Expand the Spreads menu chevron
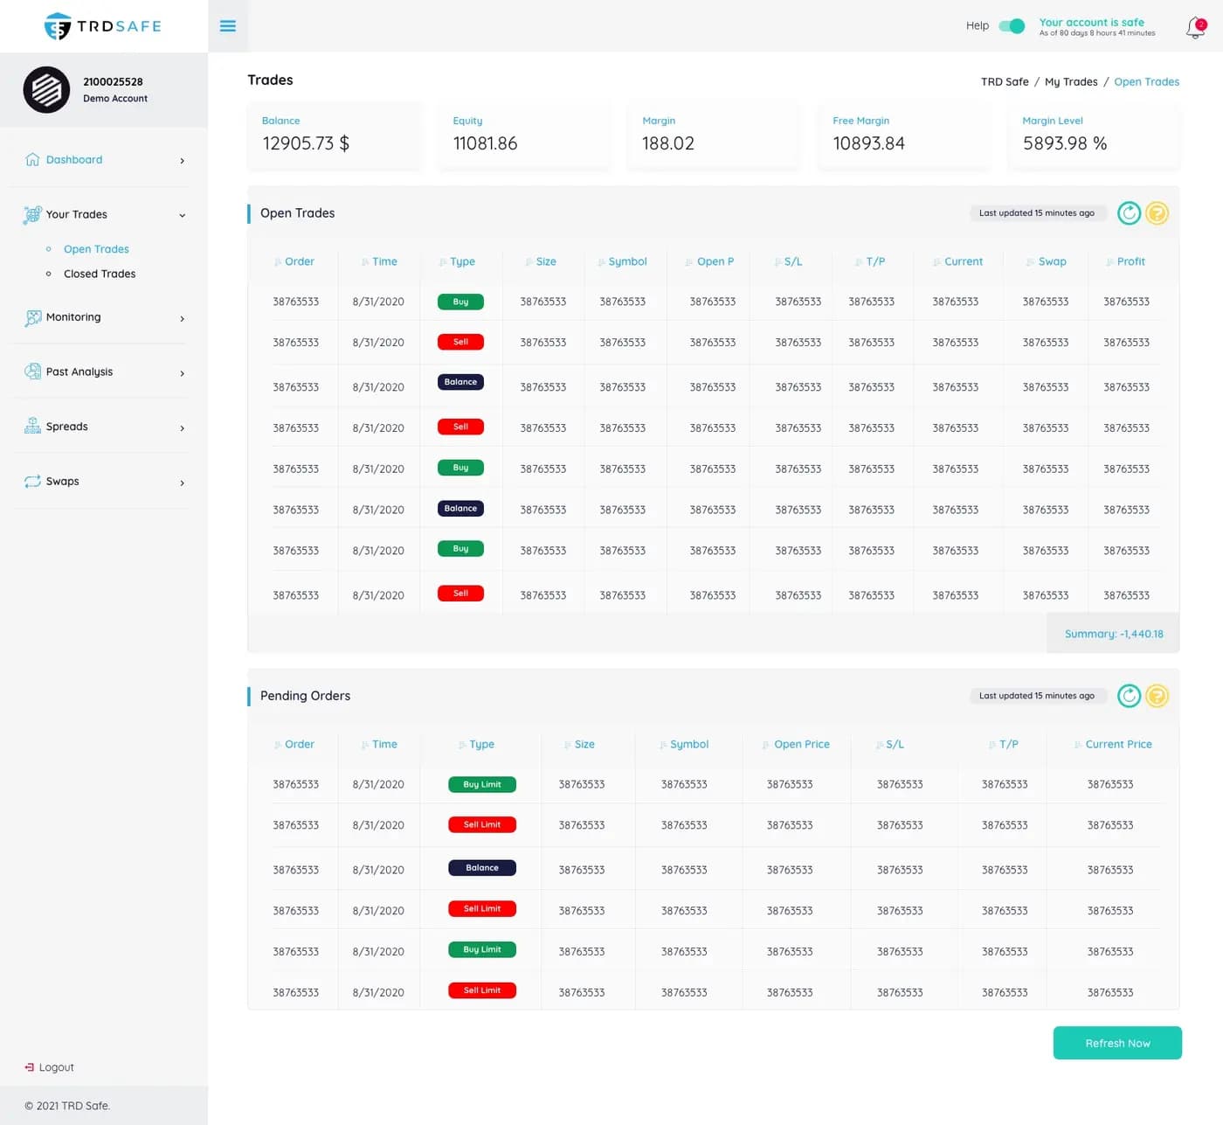This screenshot has width=1223, height=1125. [182, 428]
